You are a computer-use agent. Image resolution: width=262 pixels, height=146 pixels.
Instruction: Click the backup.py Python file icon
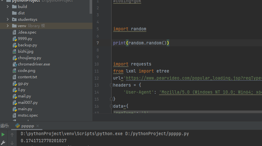click(x=14, y=45)
